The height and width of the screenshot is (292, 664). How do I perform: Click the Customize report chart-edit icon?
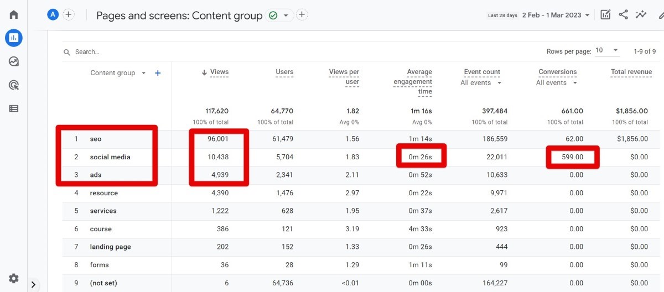tap(606, 15)
